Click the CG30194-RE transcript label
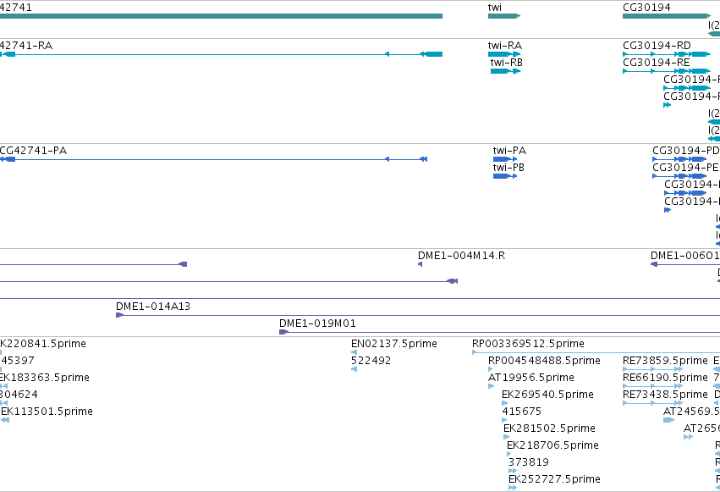 657,63
